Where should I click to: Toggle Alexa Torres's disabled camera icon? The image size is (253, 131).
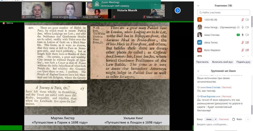pyautogui.click(x=247, y=43)
